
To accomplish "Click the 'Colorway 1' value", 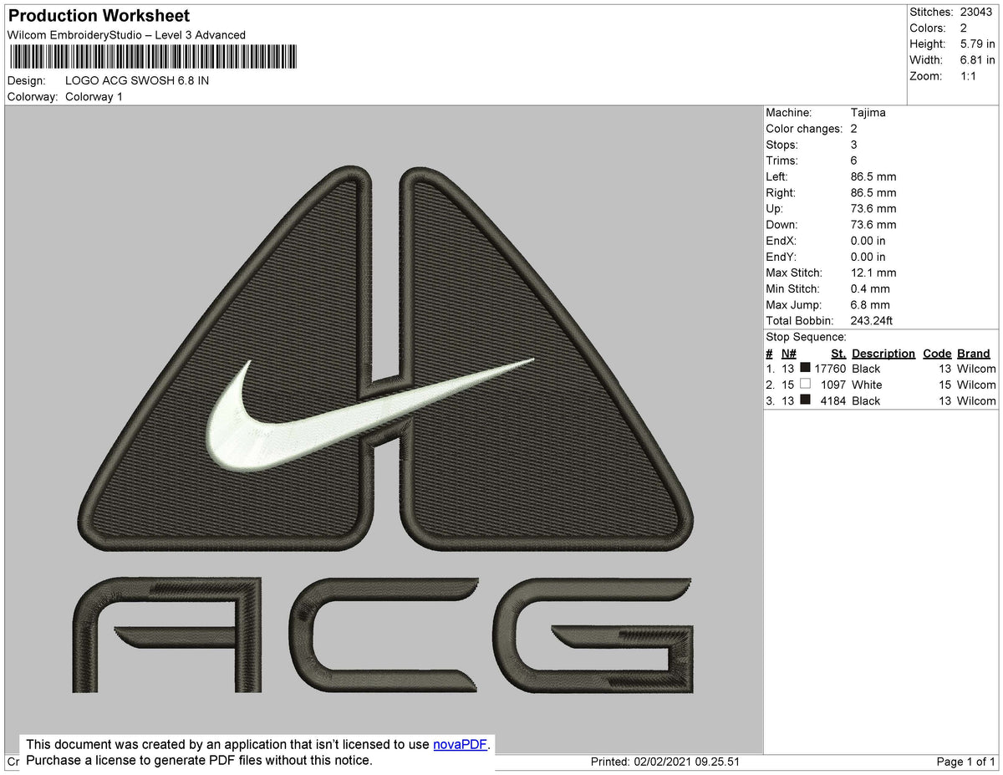I will coord(94,97).
